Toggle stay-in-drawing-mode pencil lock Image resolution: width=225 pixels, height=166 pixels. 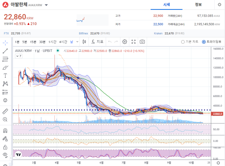[x=5, y=139]
